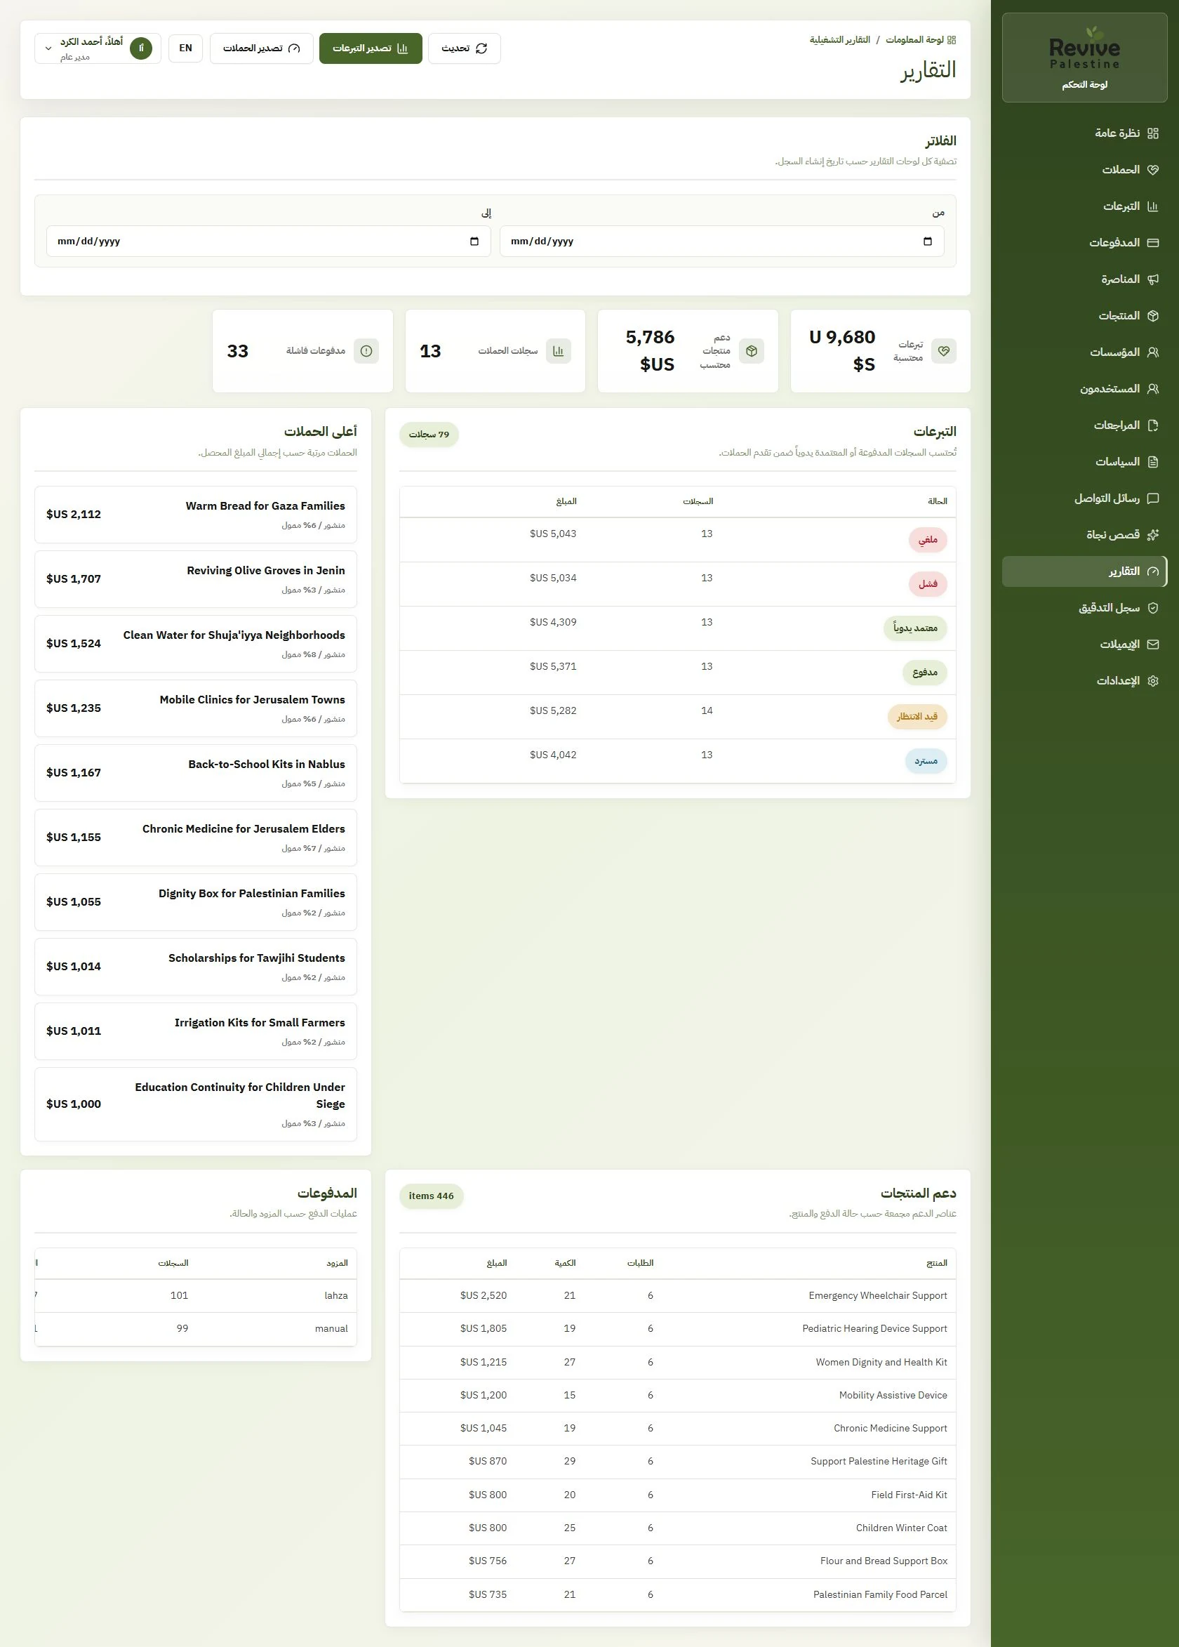Click the السياسات document icon
Screen dimensions: 1179x1647
[x=1153, y=462]
